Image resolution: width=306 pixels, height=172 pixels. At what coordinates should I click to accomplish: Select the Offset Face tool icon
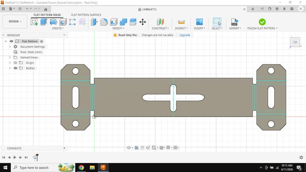[x=133, y=22]
